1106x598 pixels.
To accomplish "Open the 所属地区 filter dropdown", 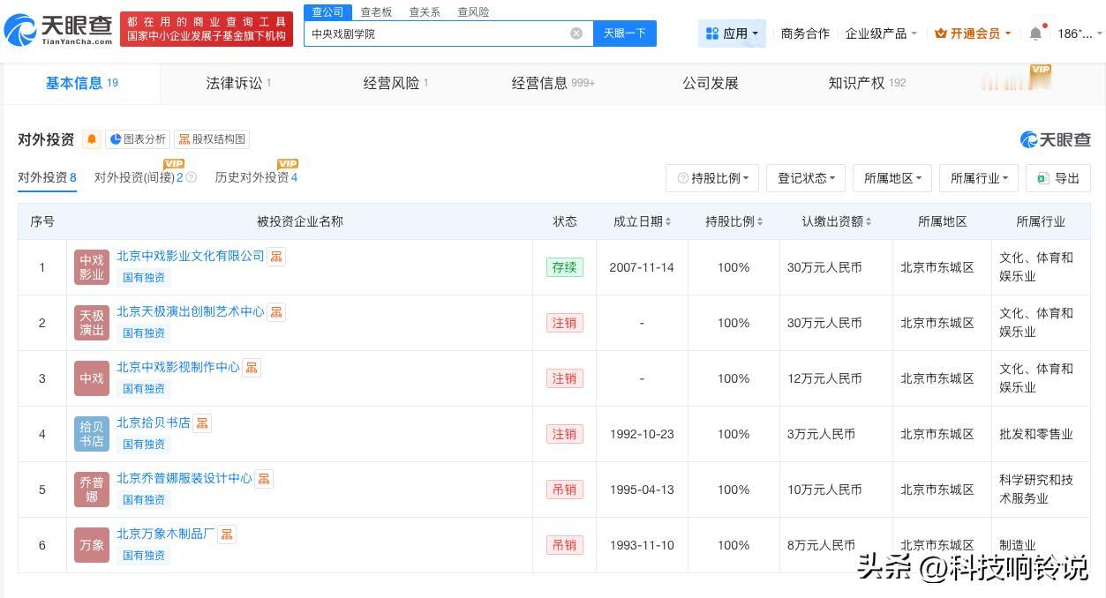I will [892, 178].
